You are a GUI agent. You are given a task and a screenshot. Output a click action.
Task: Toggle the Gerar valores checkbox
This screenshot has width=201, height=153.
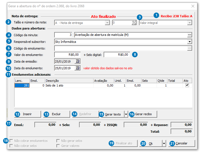click(x=58, y=146)
